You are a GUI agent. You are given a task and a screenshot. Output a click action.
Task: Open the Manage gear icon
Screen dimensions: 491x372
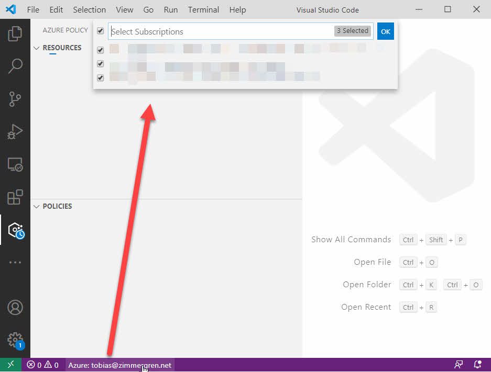click(15, 339)
